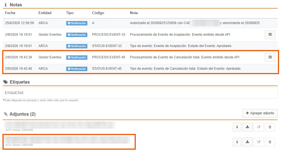Click the Adjuntos (2) heading
This screenshot has height=153, width=281.
[23, 114]
